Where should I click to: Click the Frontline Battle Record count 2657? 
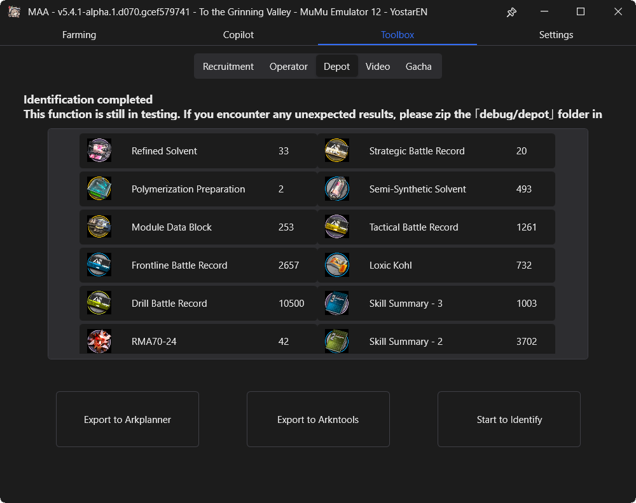click(288, 265)
